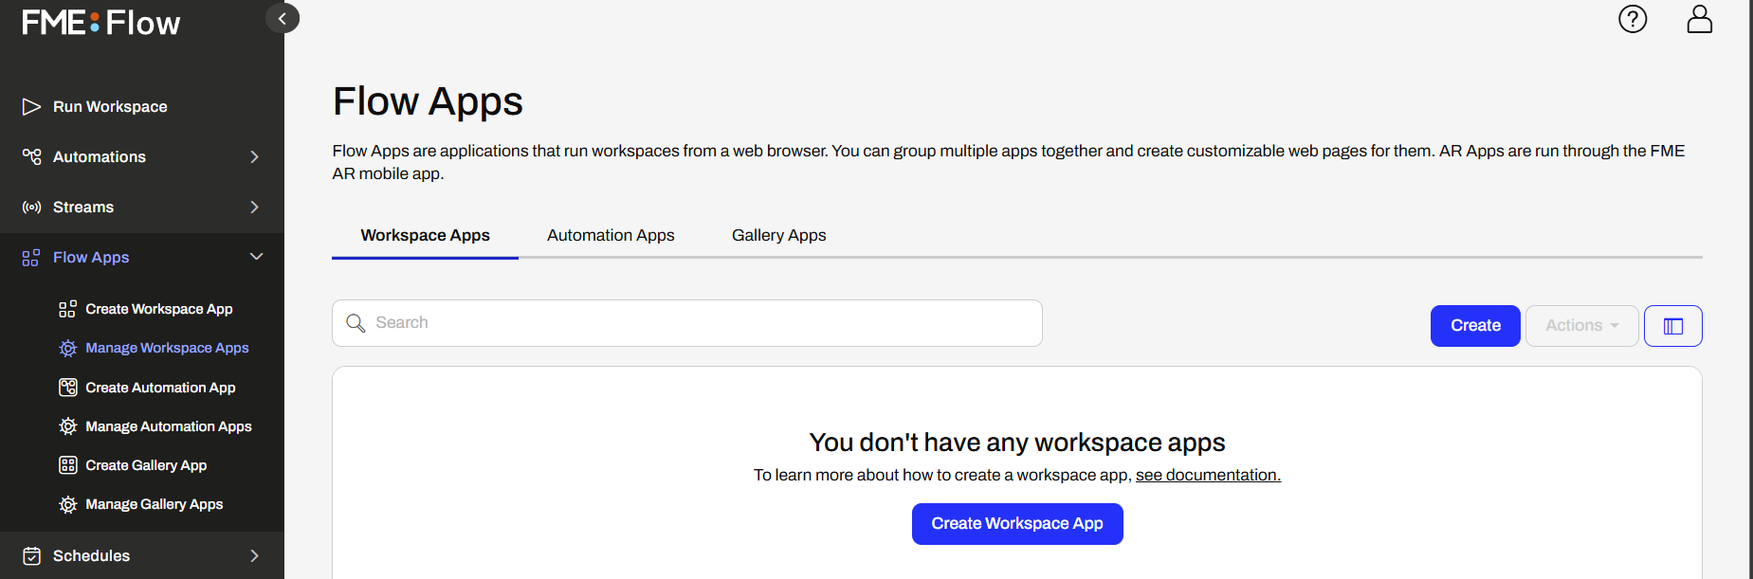Expand the Streams menu chevron
Viewport: 1753px width, 579px height.
click(x=254, y=207)
